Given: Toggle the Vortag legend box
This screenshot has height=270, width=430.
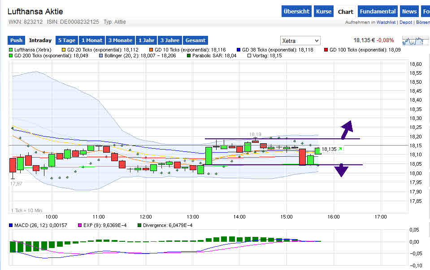Looking at the screenshot, I should [x=249, y=56].
